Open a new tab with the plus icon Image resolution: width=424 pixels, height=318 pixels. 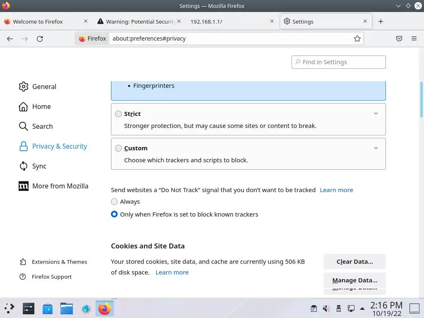click(381, 22)
